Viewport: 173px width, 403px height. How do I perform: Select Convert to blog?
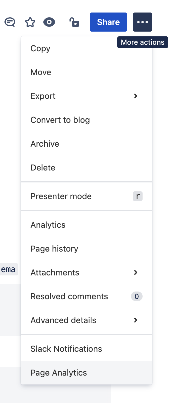pos(86,120)
